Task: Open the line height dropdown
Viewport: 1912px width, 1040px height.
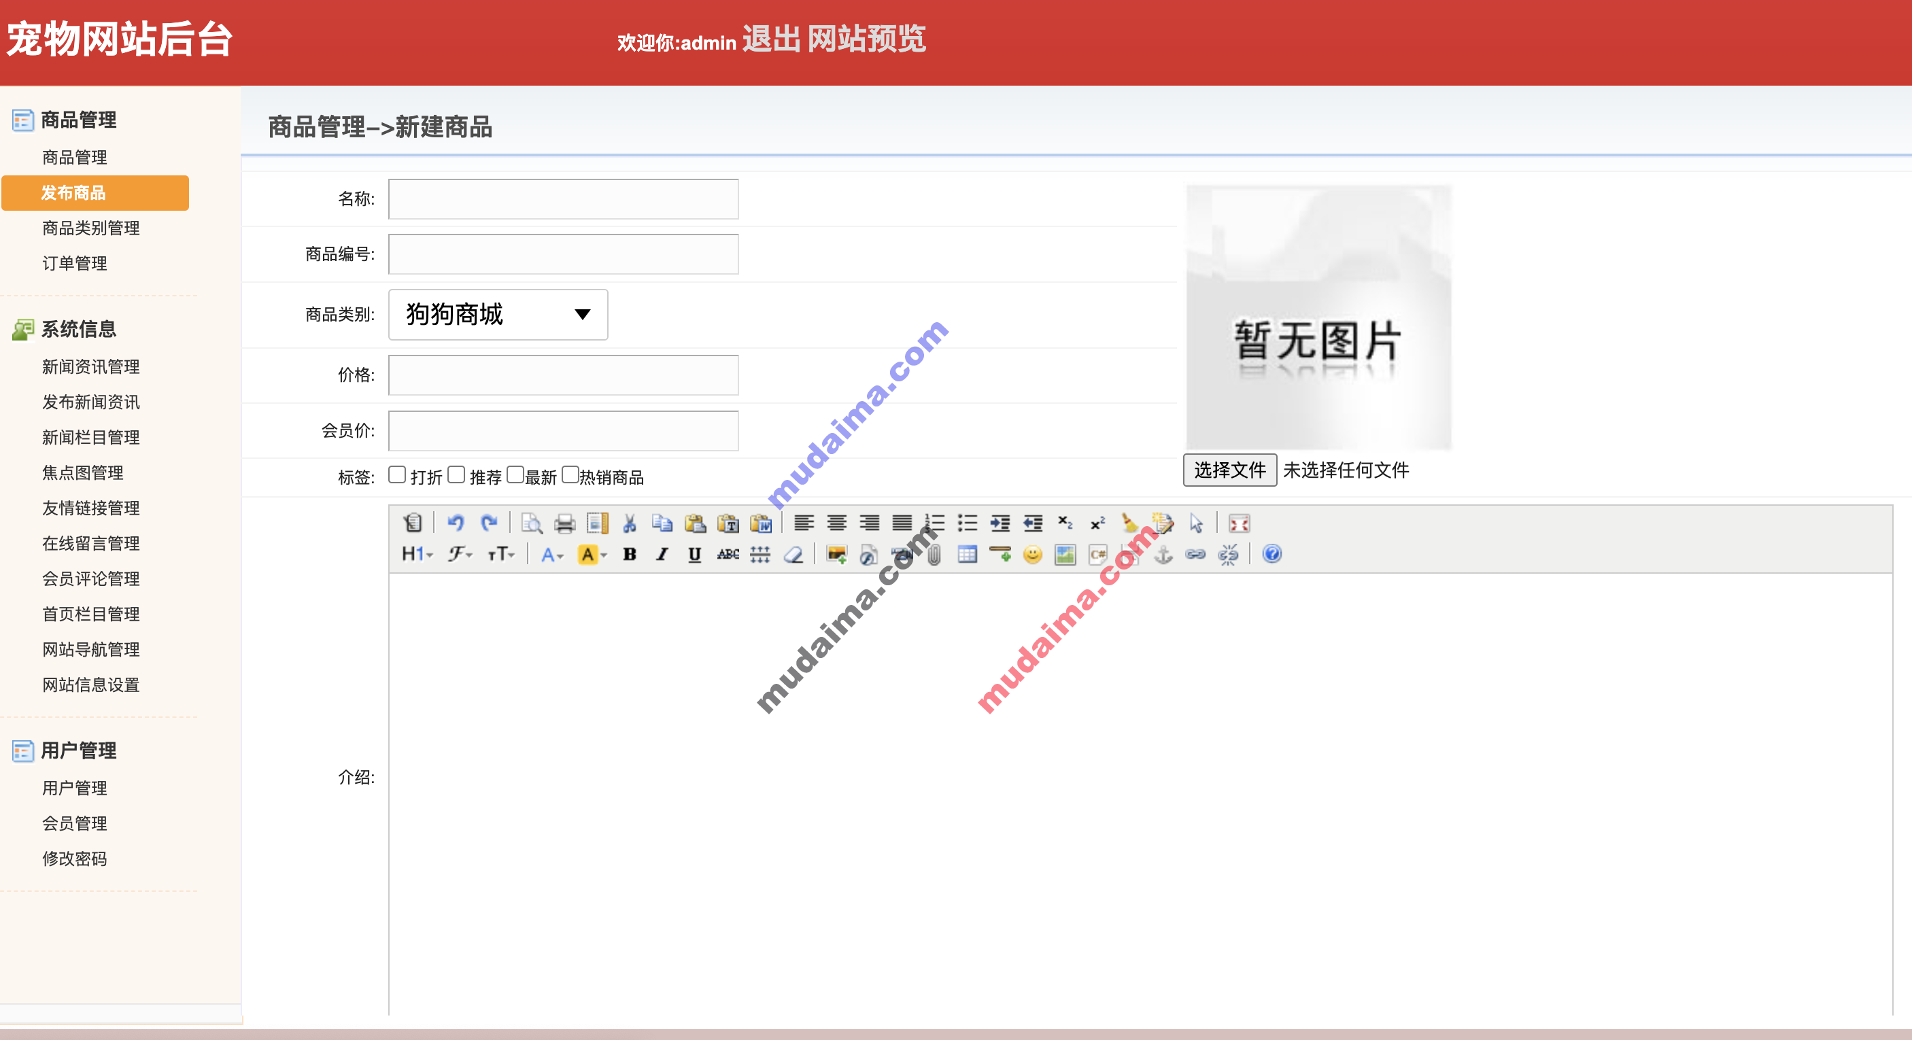Action: [760, 554]
